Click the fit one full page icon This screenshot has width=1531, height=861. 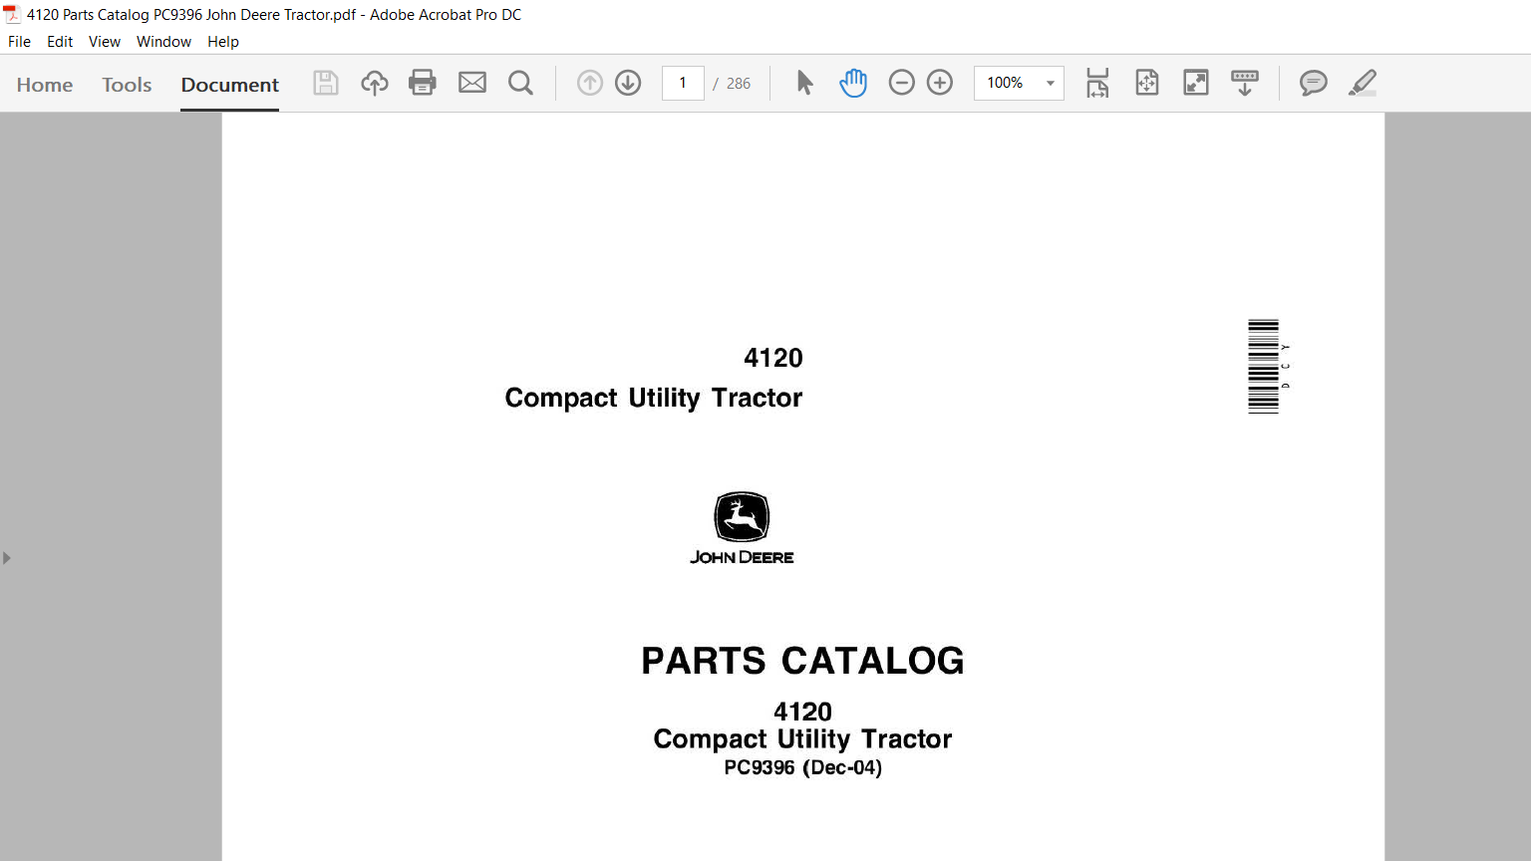click(x=1147, y=83)
